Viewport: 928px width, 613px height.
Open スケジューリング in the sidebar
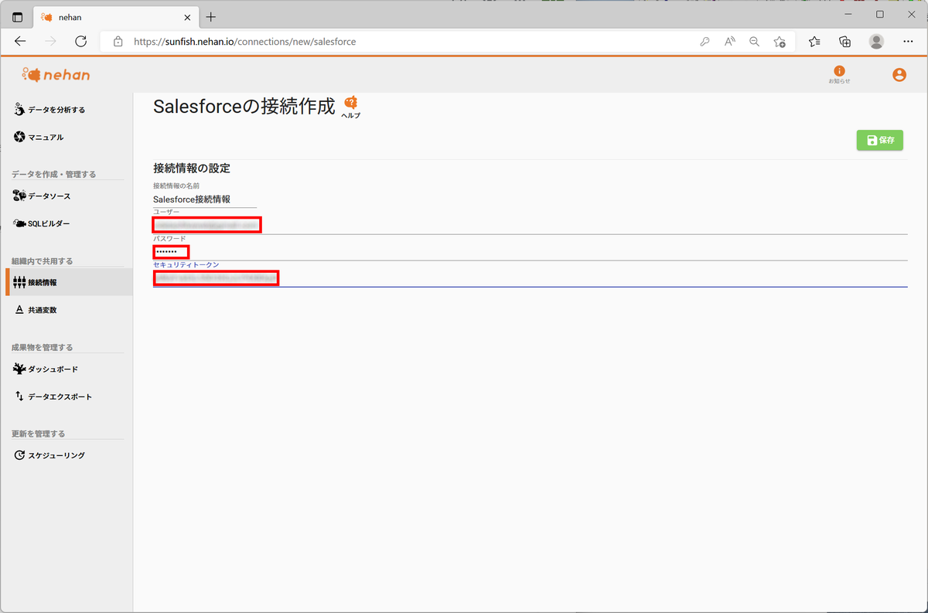pyautogui.click(x=49, y=455)
